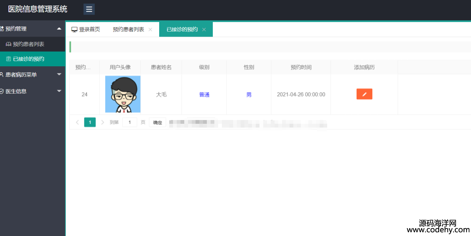This screenshot has width=471, height=236.
Task: Focus the page number input field
Action: pos(130,122)
